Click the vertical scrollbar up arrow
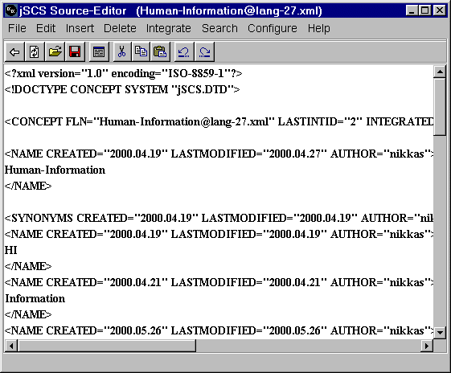 440,72
